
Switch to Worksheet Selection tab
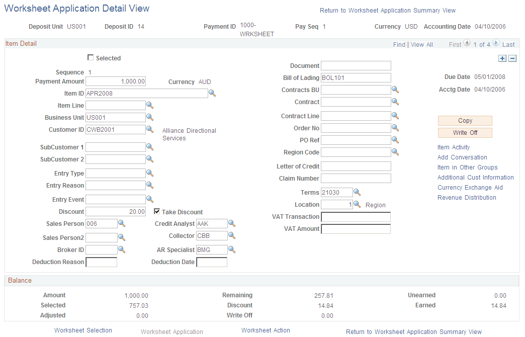(x=82, y=330)
